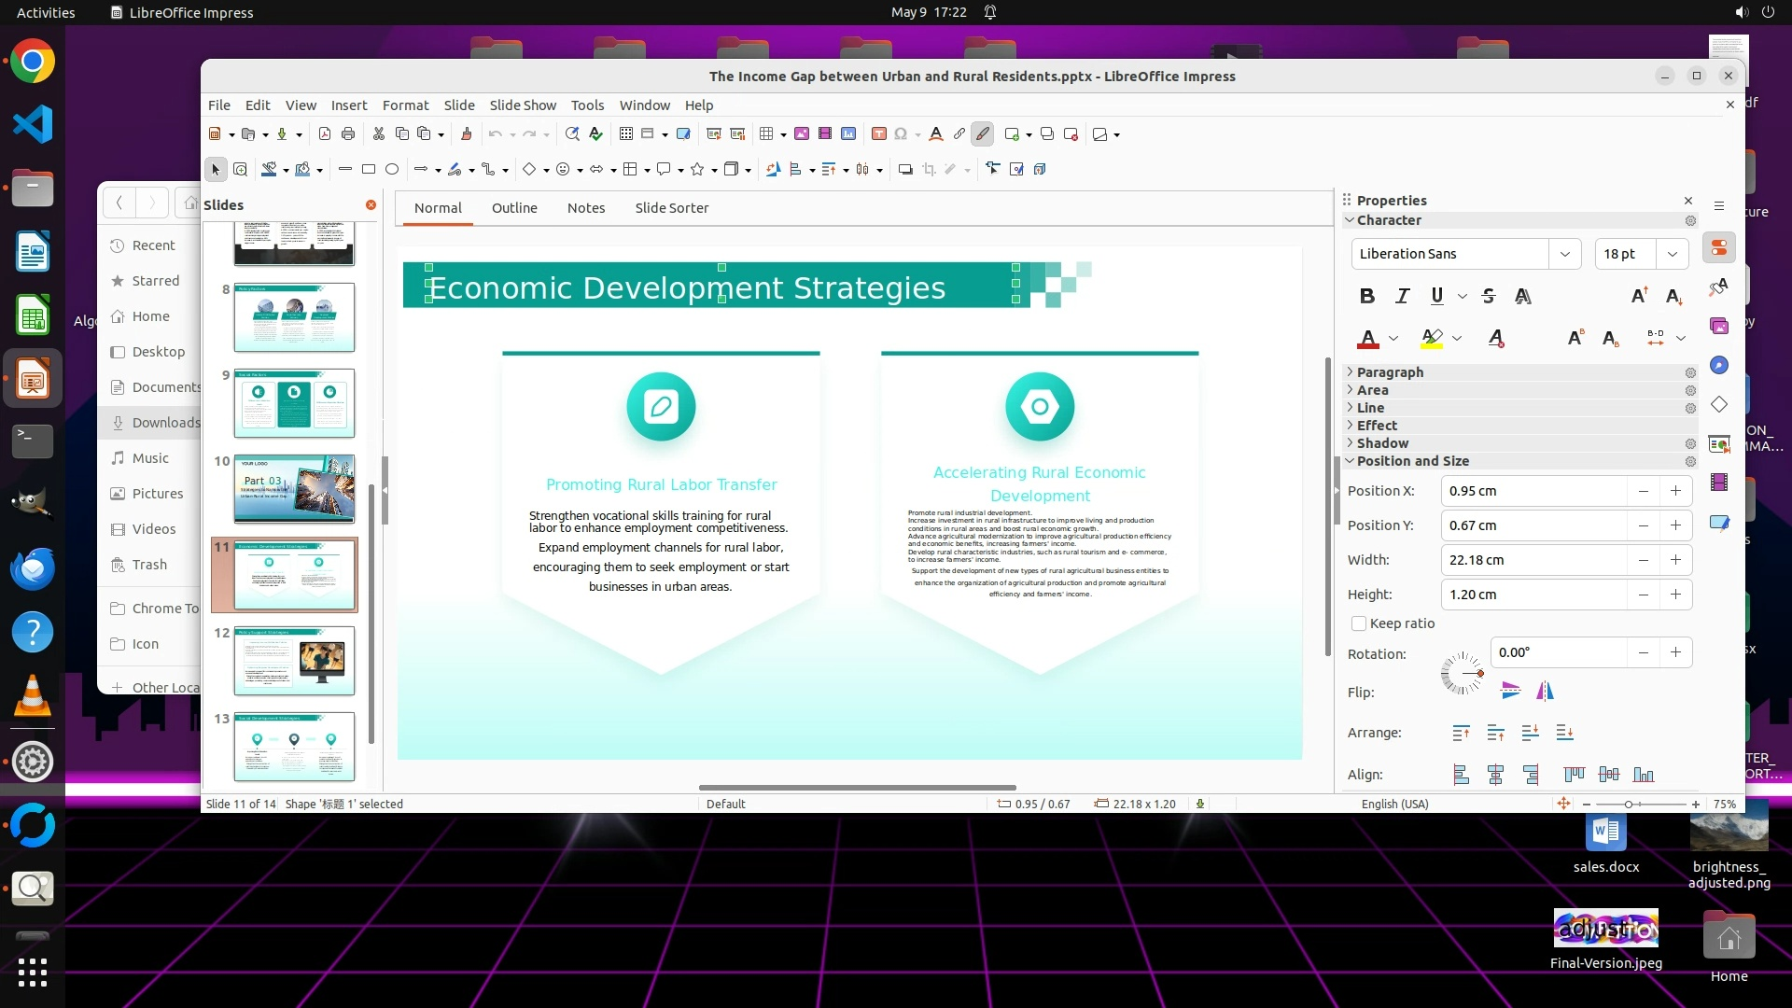Select the Ellipse drawing tool
1792x1008 pixels.
pyautogui.click(x=392, y=169)
